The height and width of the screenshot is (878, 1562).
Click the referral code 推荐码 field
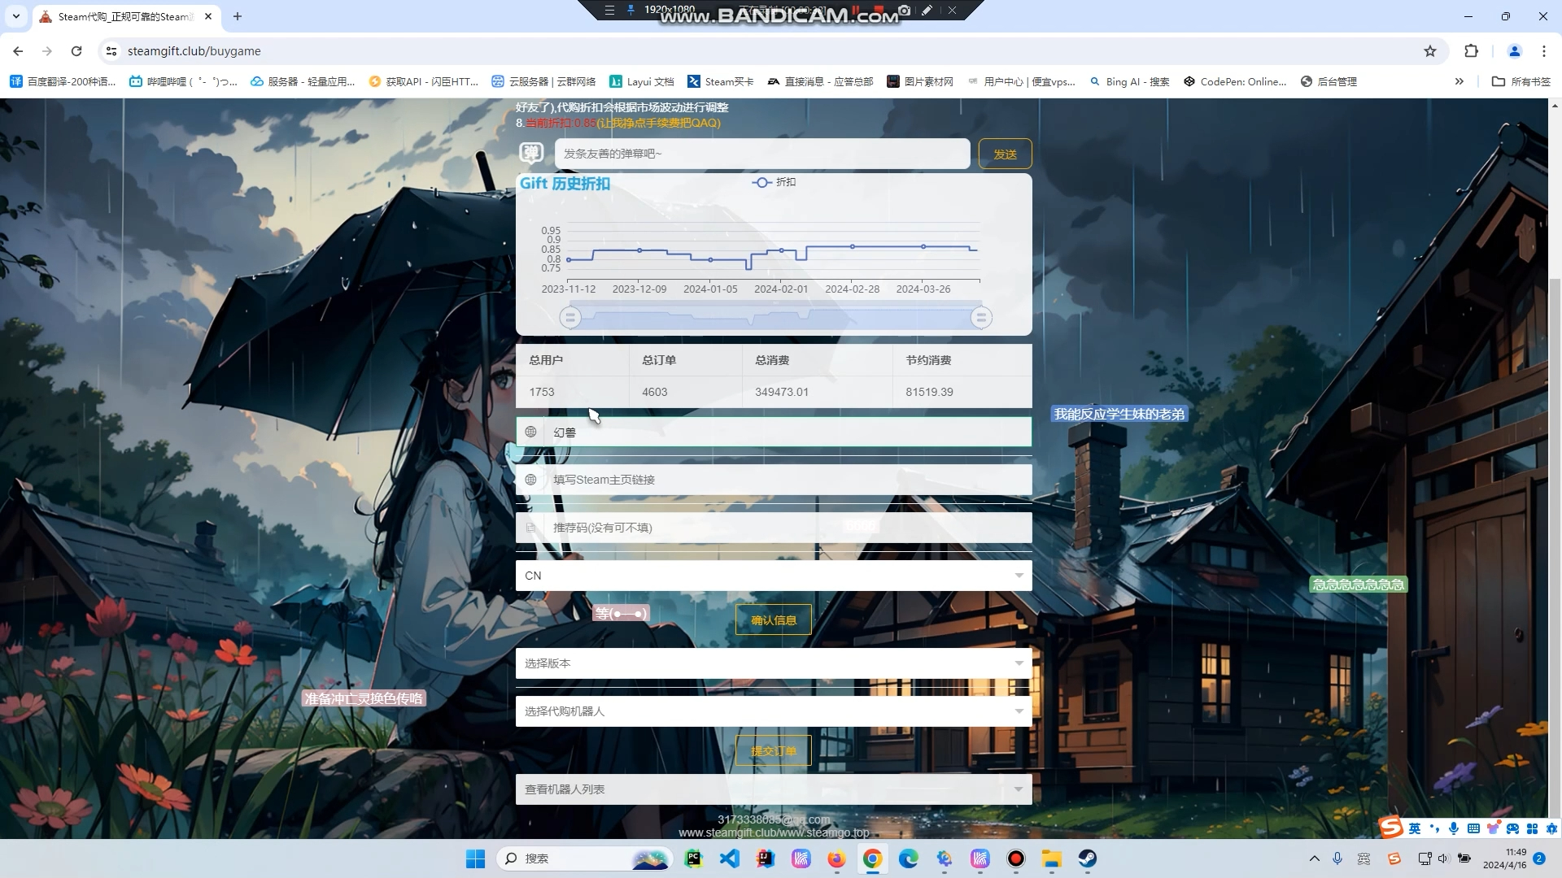click(774, 528)
